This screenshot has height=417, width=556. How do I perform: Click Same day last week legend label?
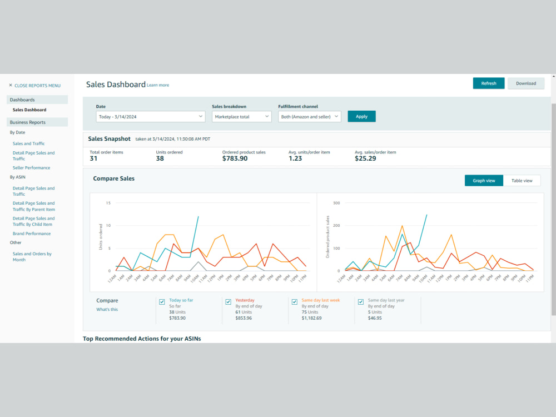coord(321,300)
